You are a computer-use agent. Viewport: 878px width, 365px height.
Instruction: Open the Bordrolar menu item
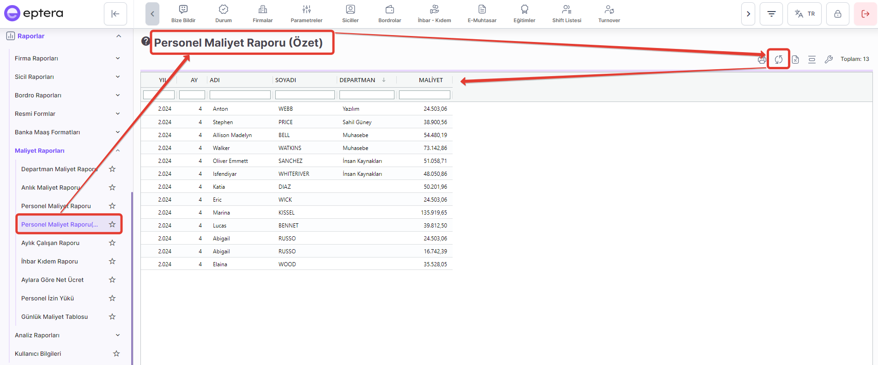coord(389,14)
